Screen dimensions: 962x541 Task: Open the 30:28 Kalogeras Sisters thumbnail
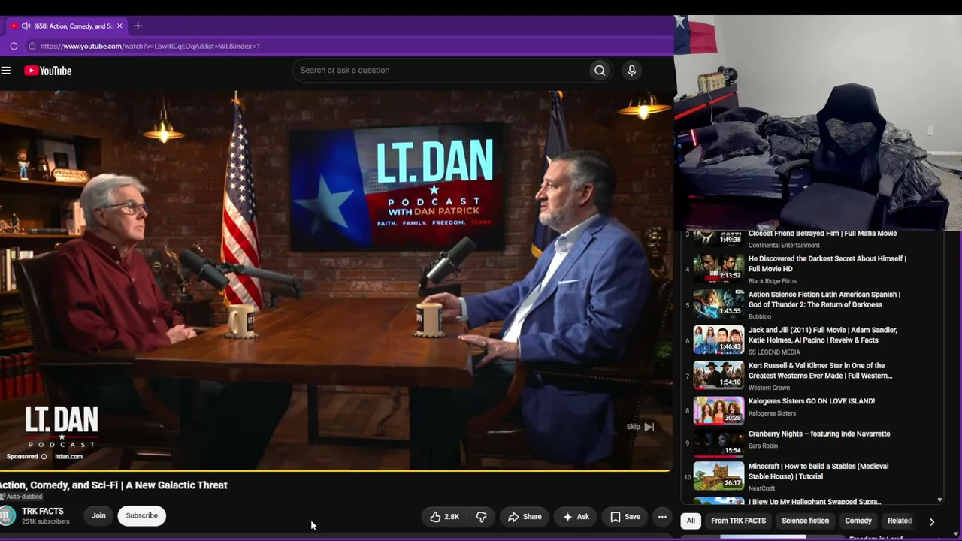pyautogui.click(x=718, y=410)
